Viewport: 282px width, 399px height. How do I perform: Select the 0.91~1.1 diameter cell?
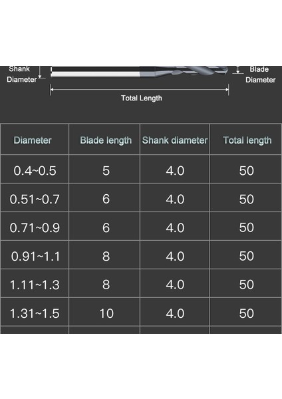(x=35, y=255)
